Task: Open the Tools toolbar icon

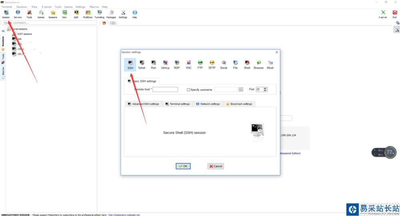Action: (29, 14)
